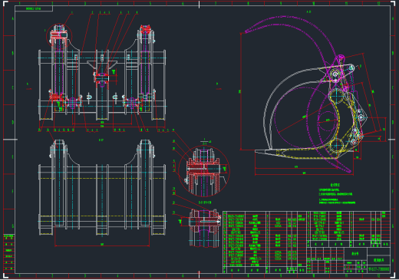Click the label box at the frame's top-left corner
399x280 pixels.
pyautogui.click(x=34, y=8)
